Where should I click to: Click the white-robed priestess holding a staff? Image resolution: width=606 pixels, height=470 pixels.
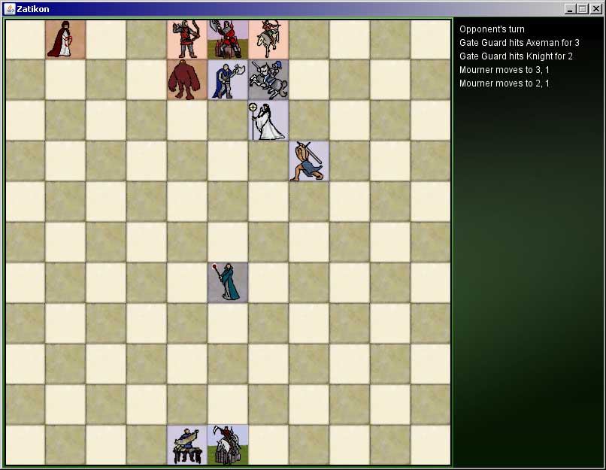click(268, 120)
